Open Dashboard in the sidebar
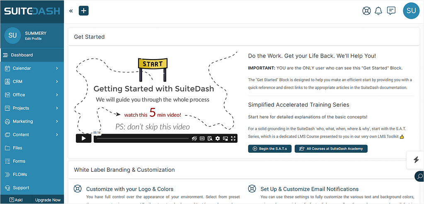The width and height of the screenshot is (424, 204). point(32,55)
